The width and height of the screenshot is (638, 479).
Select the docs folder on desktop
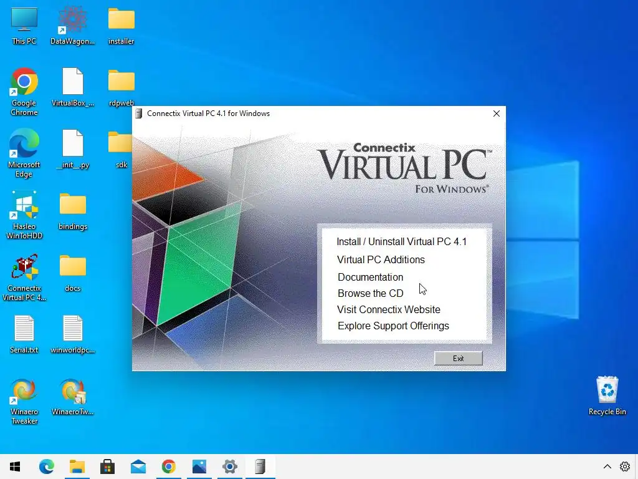click(x=72, y=273)
